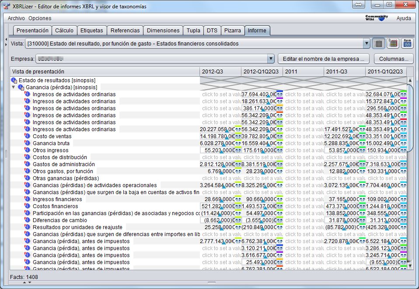Viewport: 419px width, 289px height.
Task: Open the Empresa dropdown list
Action: pyautogui.click(x=271, y=59)
